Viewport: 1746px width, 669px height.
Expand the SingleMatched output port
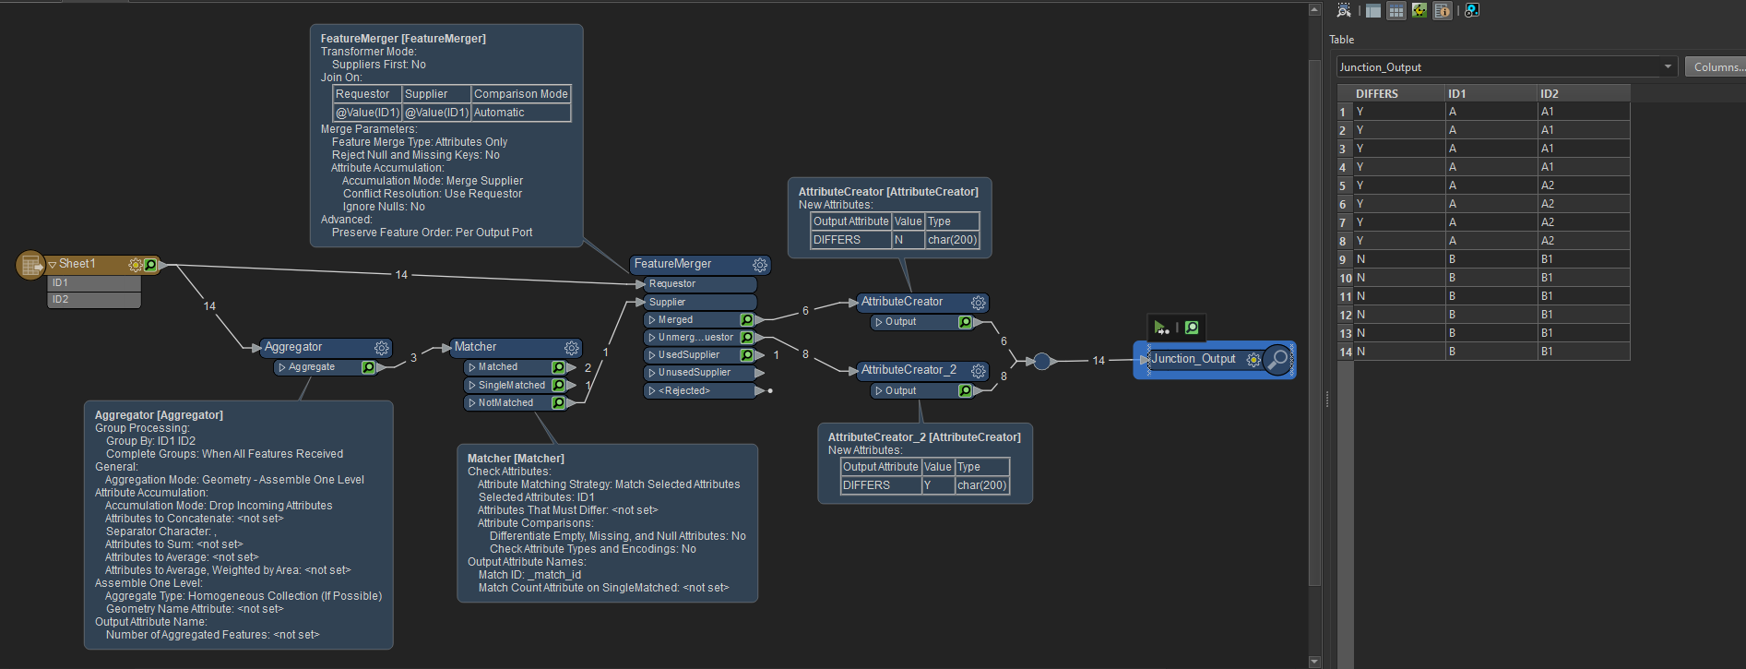(472, 385)
